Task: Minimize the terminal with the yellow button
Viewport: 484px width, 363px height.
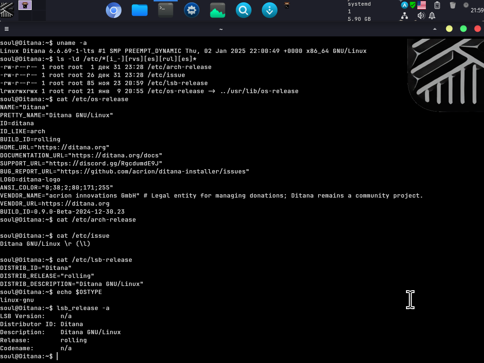Action: click(x=449, y=29)
